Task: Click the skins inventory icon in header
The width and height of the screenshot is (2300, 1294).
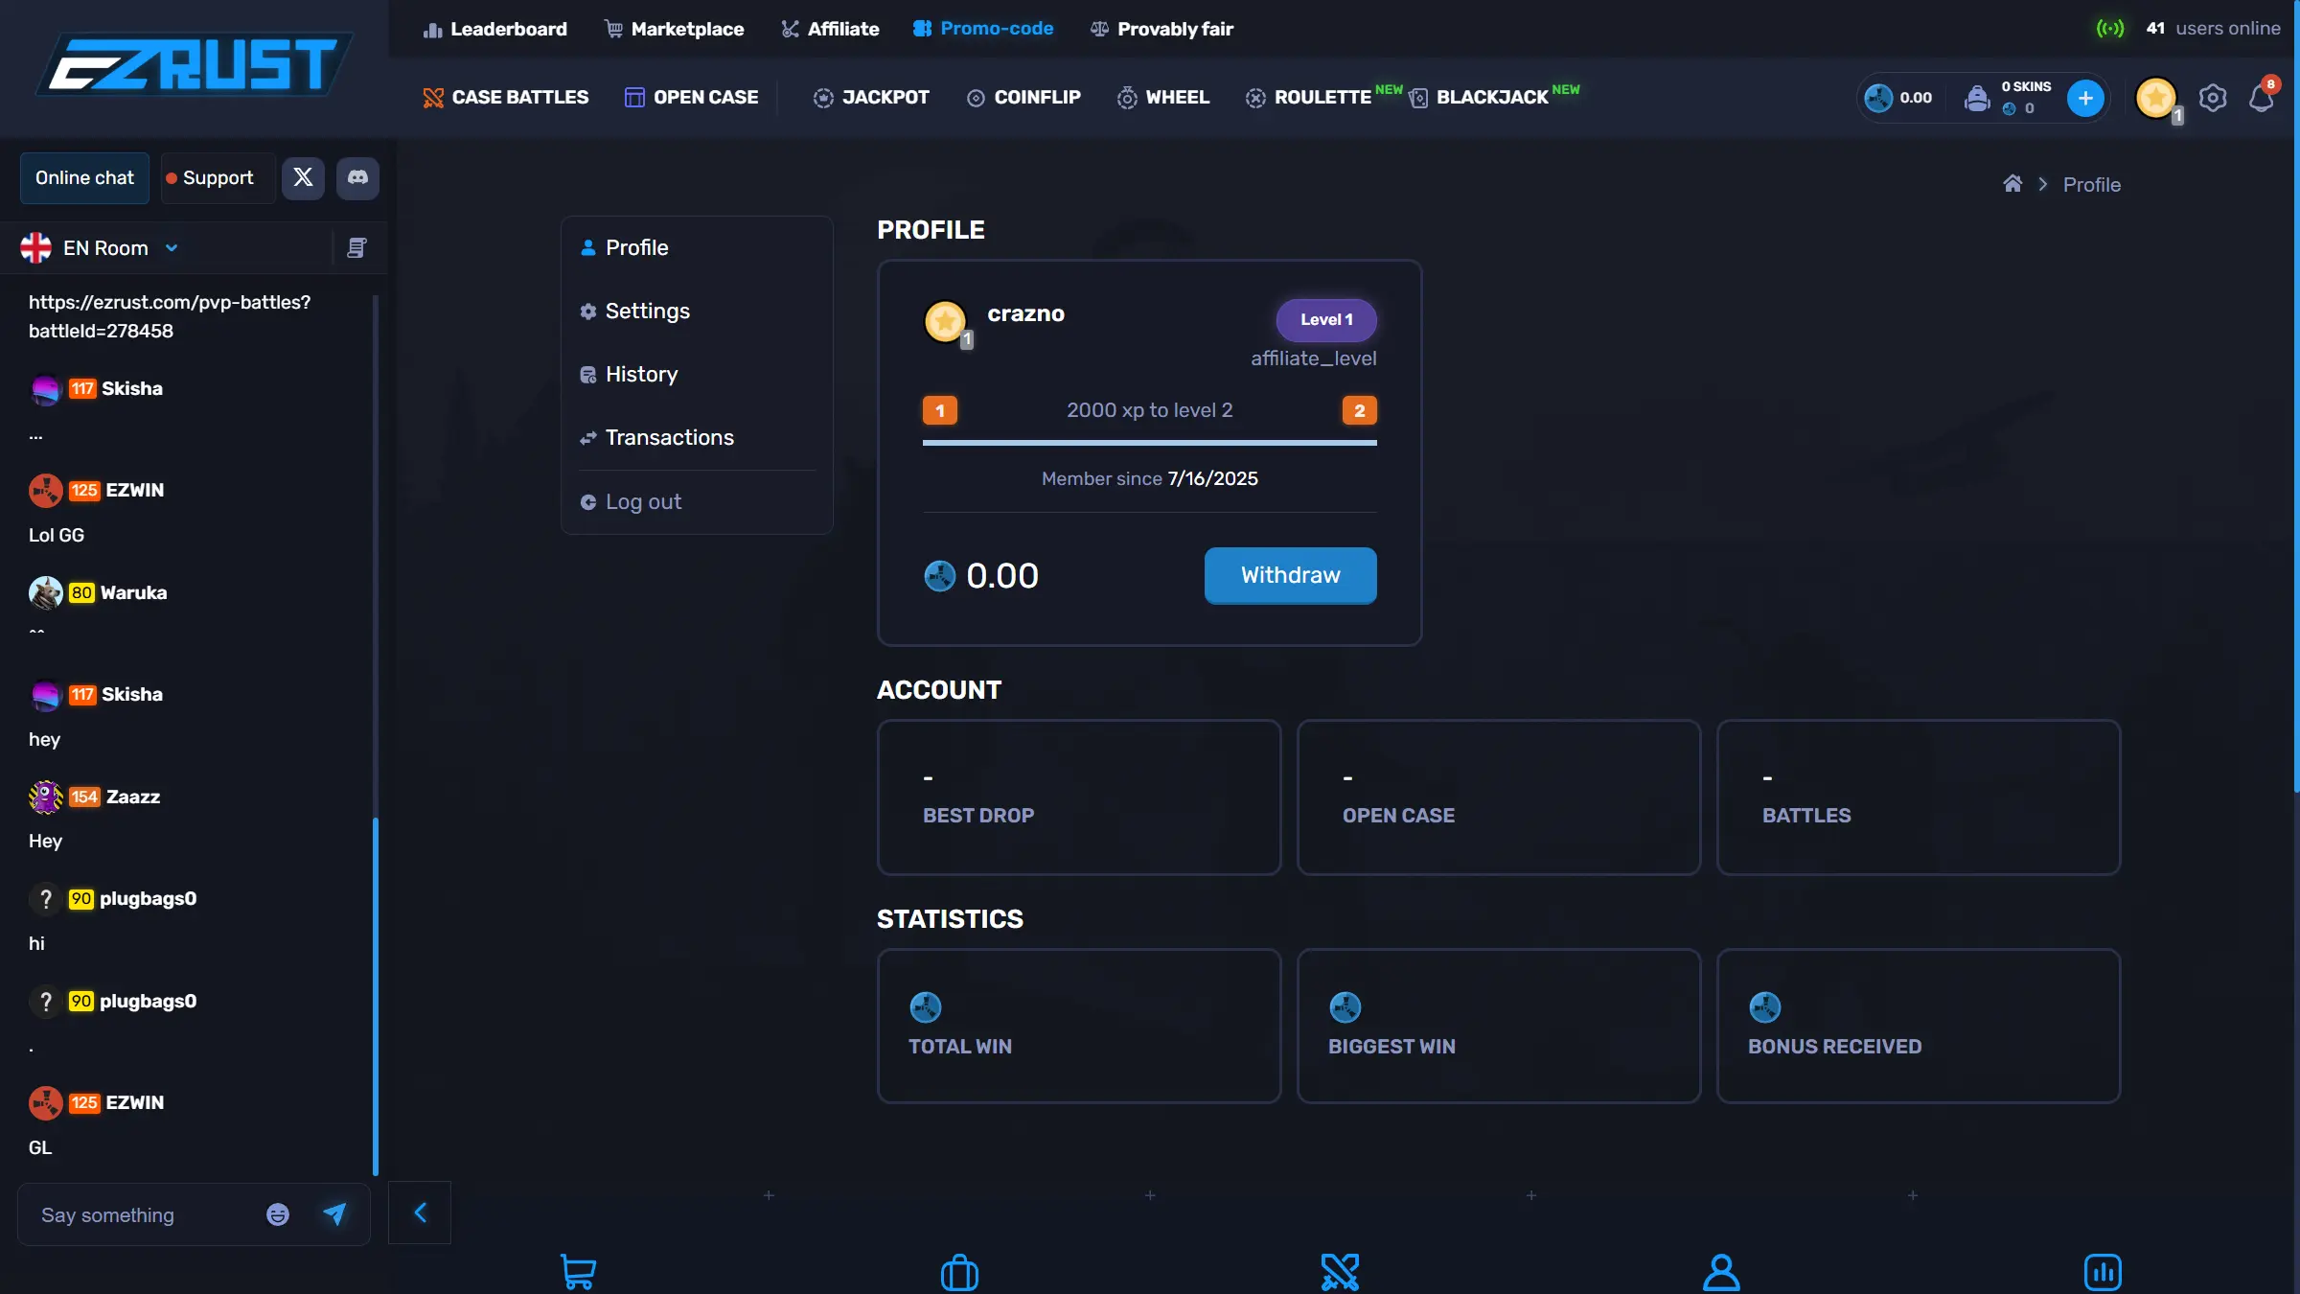Action: 1976,98
